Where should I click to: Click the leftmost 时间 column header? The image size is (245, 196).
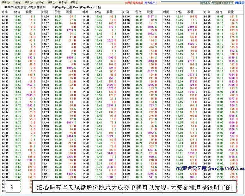4,12
